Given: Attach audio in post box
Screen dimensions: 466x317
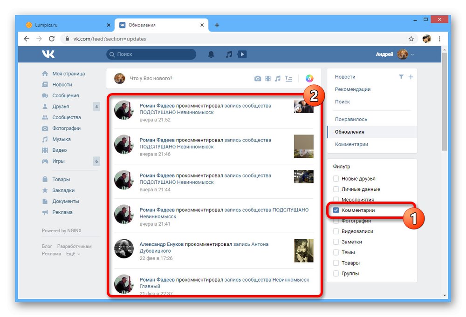Looking at the screenshot, I should click(x=278, y=78).
